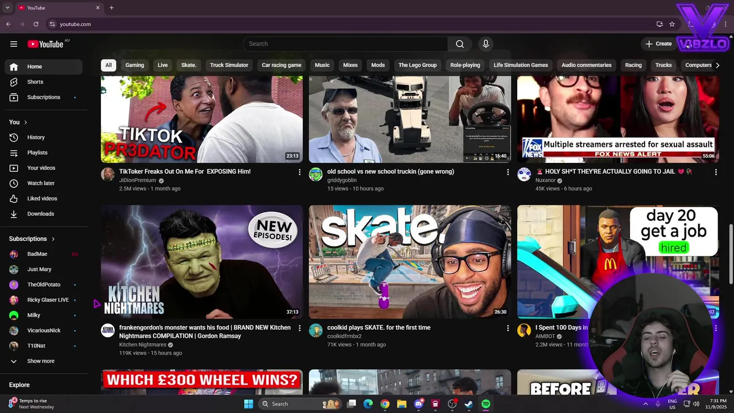Click the YouTube search input field

(345, 44)
